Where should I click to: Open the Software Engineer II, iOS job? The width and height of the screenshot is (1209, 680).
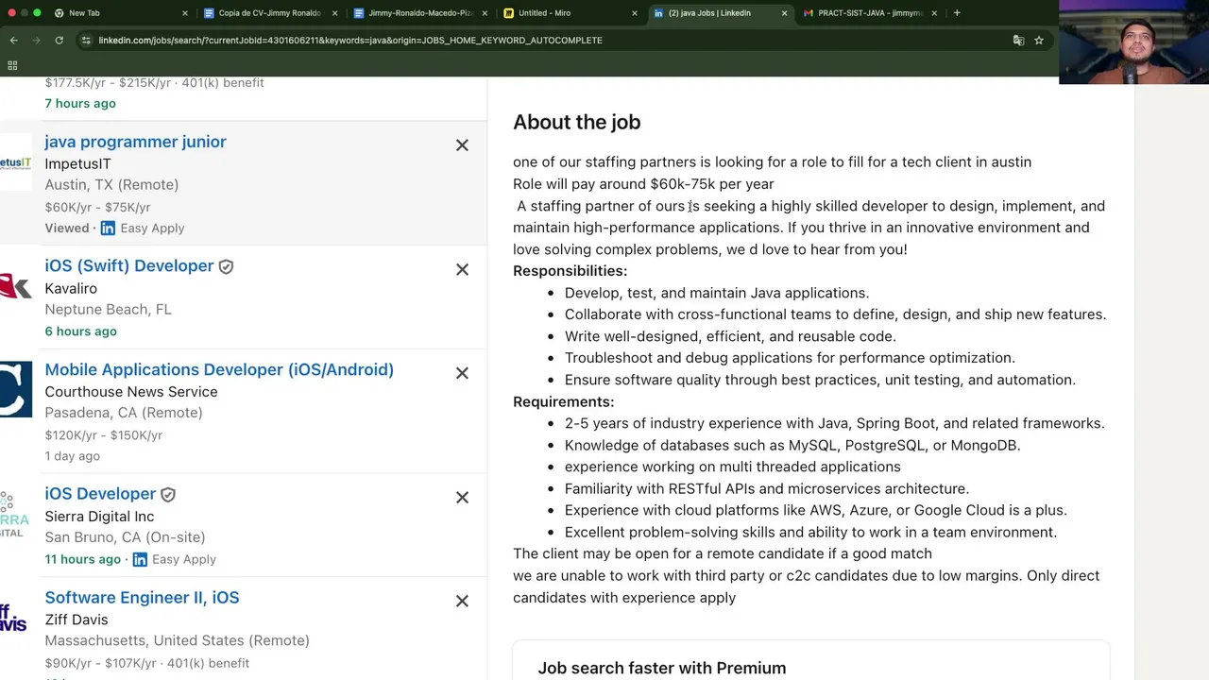pos(142,598)
